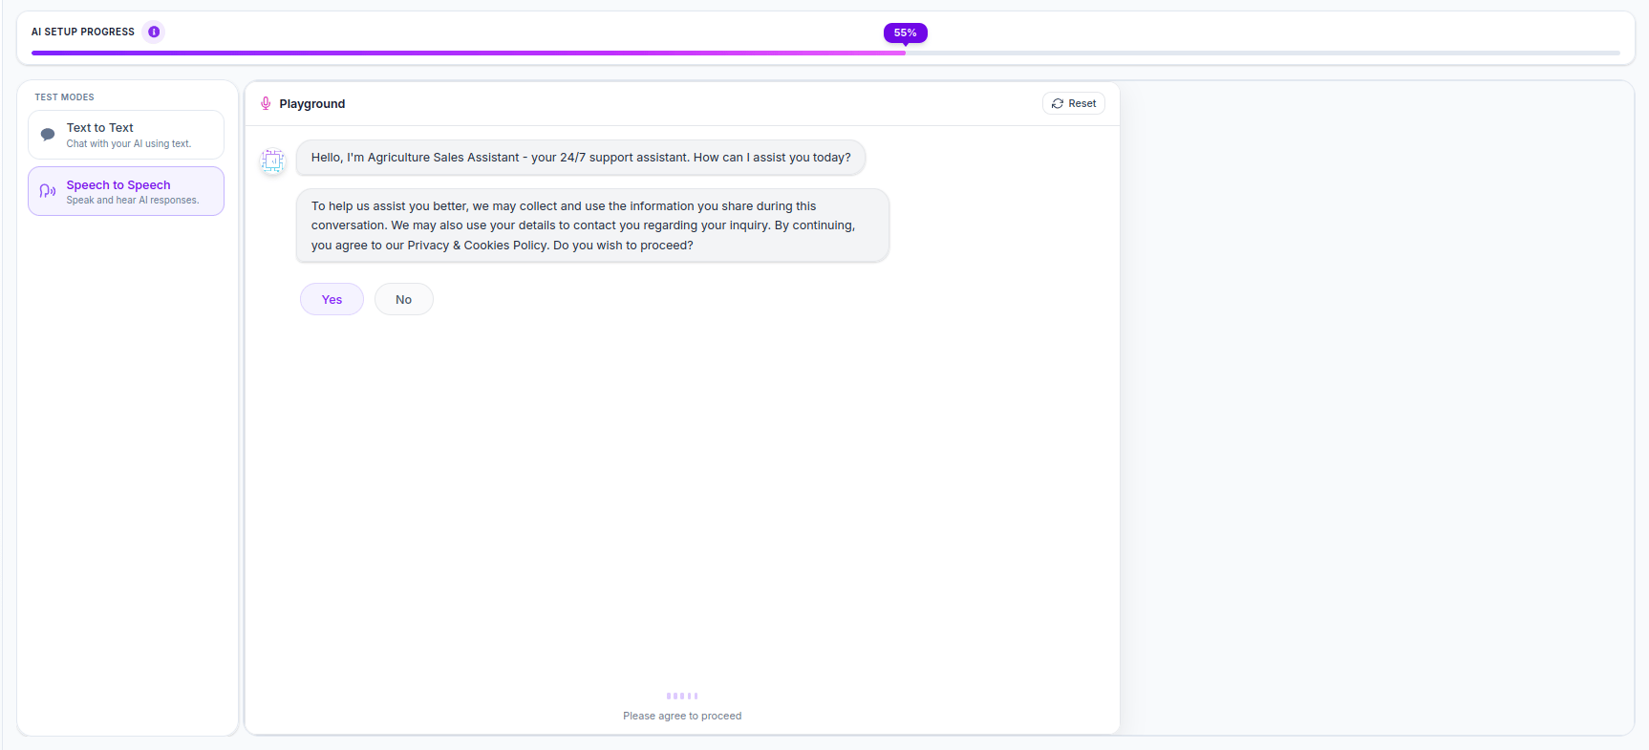Viewport: 1649px width, 750px height.
Task: Click the Privacy & Cookies Policy consent message
Action: 592,225
